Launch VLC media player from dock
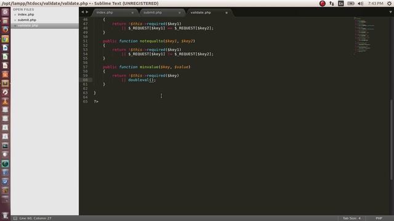 point(5,101)
